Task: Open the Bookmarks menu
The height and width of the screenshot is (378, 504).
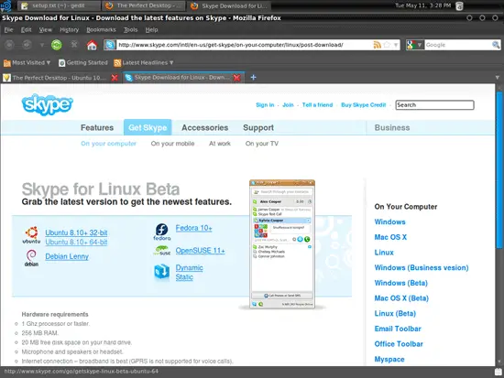Action: pos(101,30)
